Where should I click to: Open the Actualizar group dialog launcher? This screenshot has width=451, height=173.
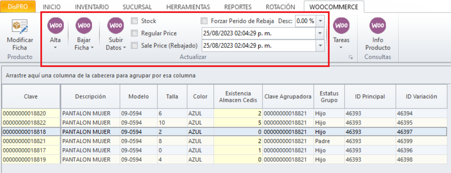coord(350,58)
